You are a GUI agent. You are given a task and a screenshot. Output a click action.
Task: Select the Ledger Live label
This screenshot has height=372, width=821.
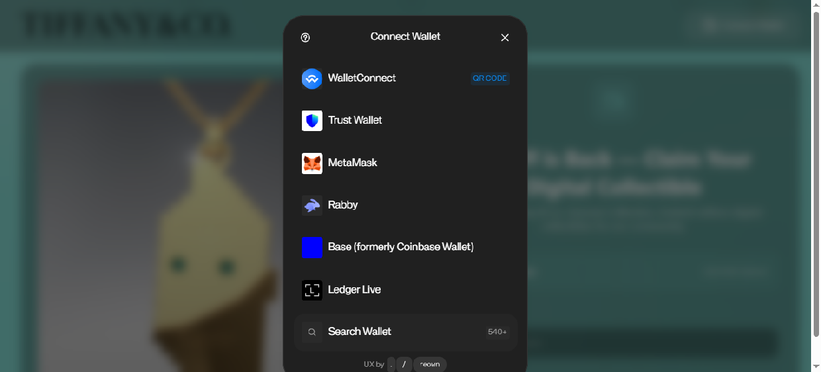354,290
